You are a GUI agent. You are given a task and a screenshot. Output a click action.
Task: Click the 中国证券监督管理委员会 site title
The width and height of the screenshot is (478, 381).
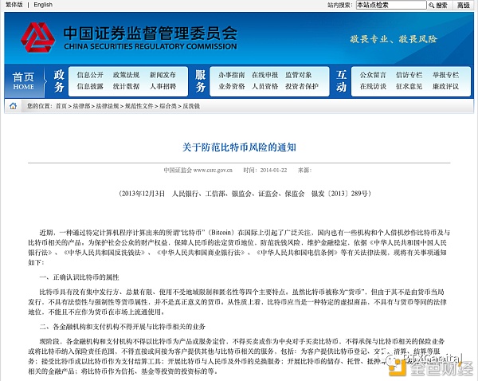click(x=151, y=33)
